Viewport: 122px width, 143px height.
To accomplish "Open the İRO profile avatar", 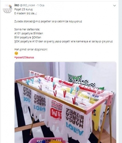I will 7,9.
